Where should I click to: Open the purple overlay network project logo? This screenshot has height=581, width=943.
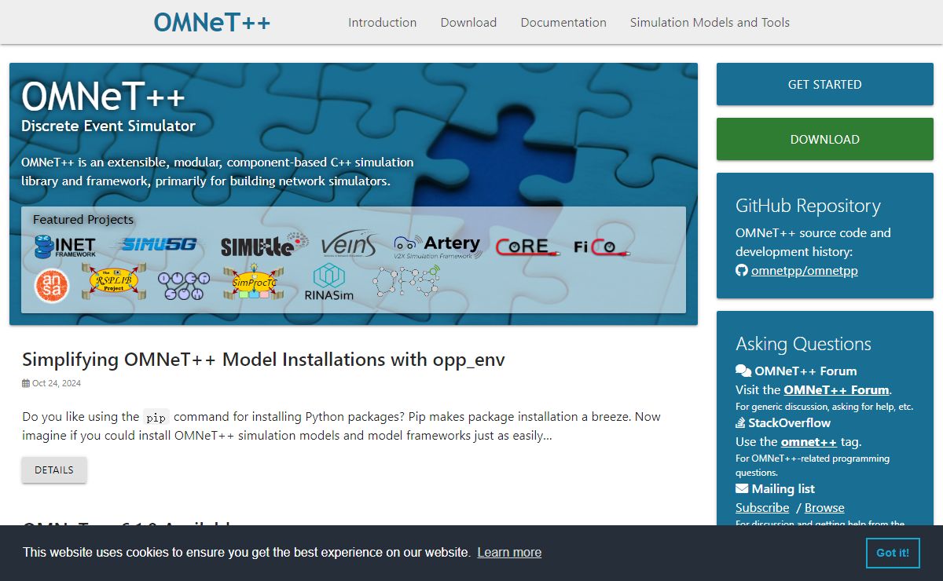point(185,286)
